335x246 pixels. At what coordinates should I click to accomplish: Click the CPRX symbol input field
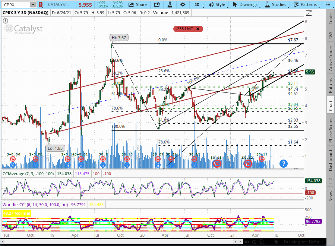point(15,4)
